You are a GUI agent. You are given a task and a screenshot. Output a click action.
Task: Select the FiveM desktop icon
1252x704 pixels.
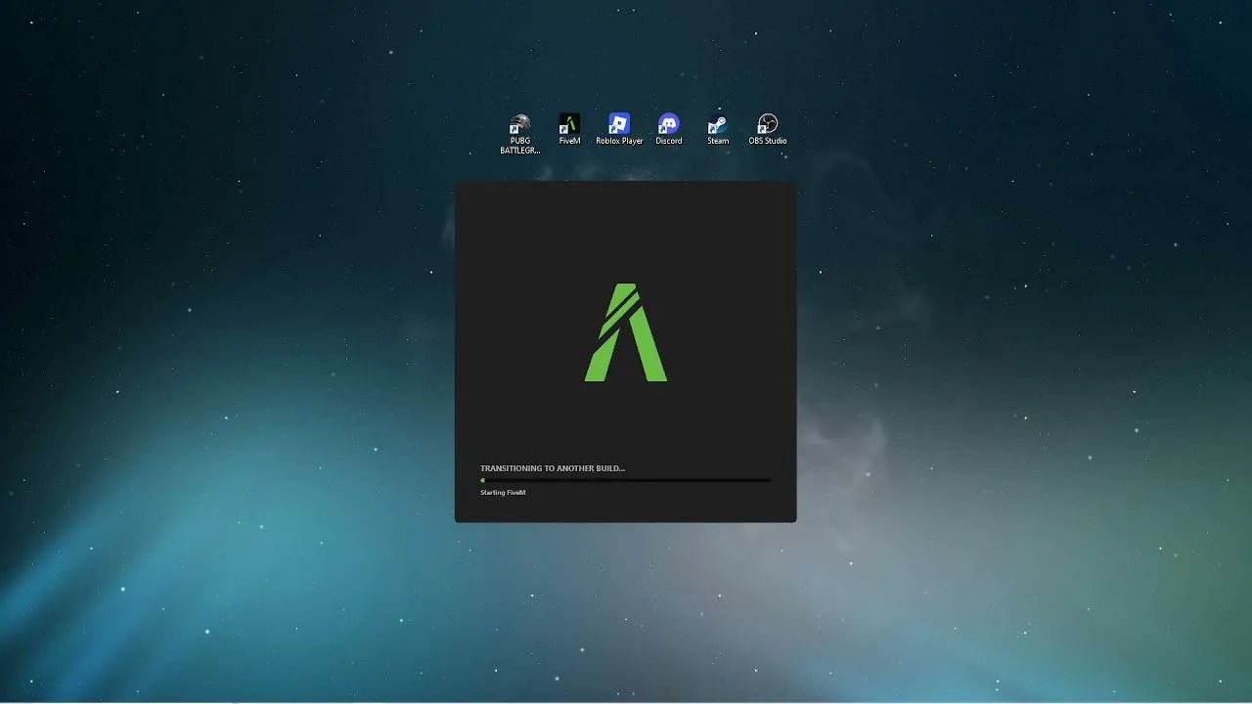click(x=569, y=130)
